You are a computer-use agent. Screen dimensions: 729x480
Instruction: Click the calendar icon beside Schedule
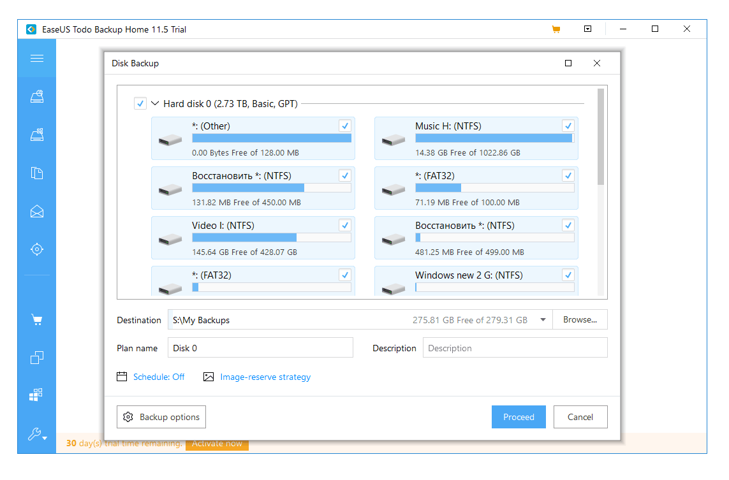click(122, 376)
